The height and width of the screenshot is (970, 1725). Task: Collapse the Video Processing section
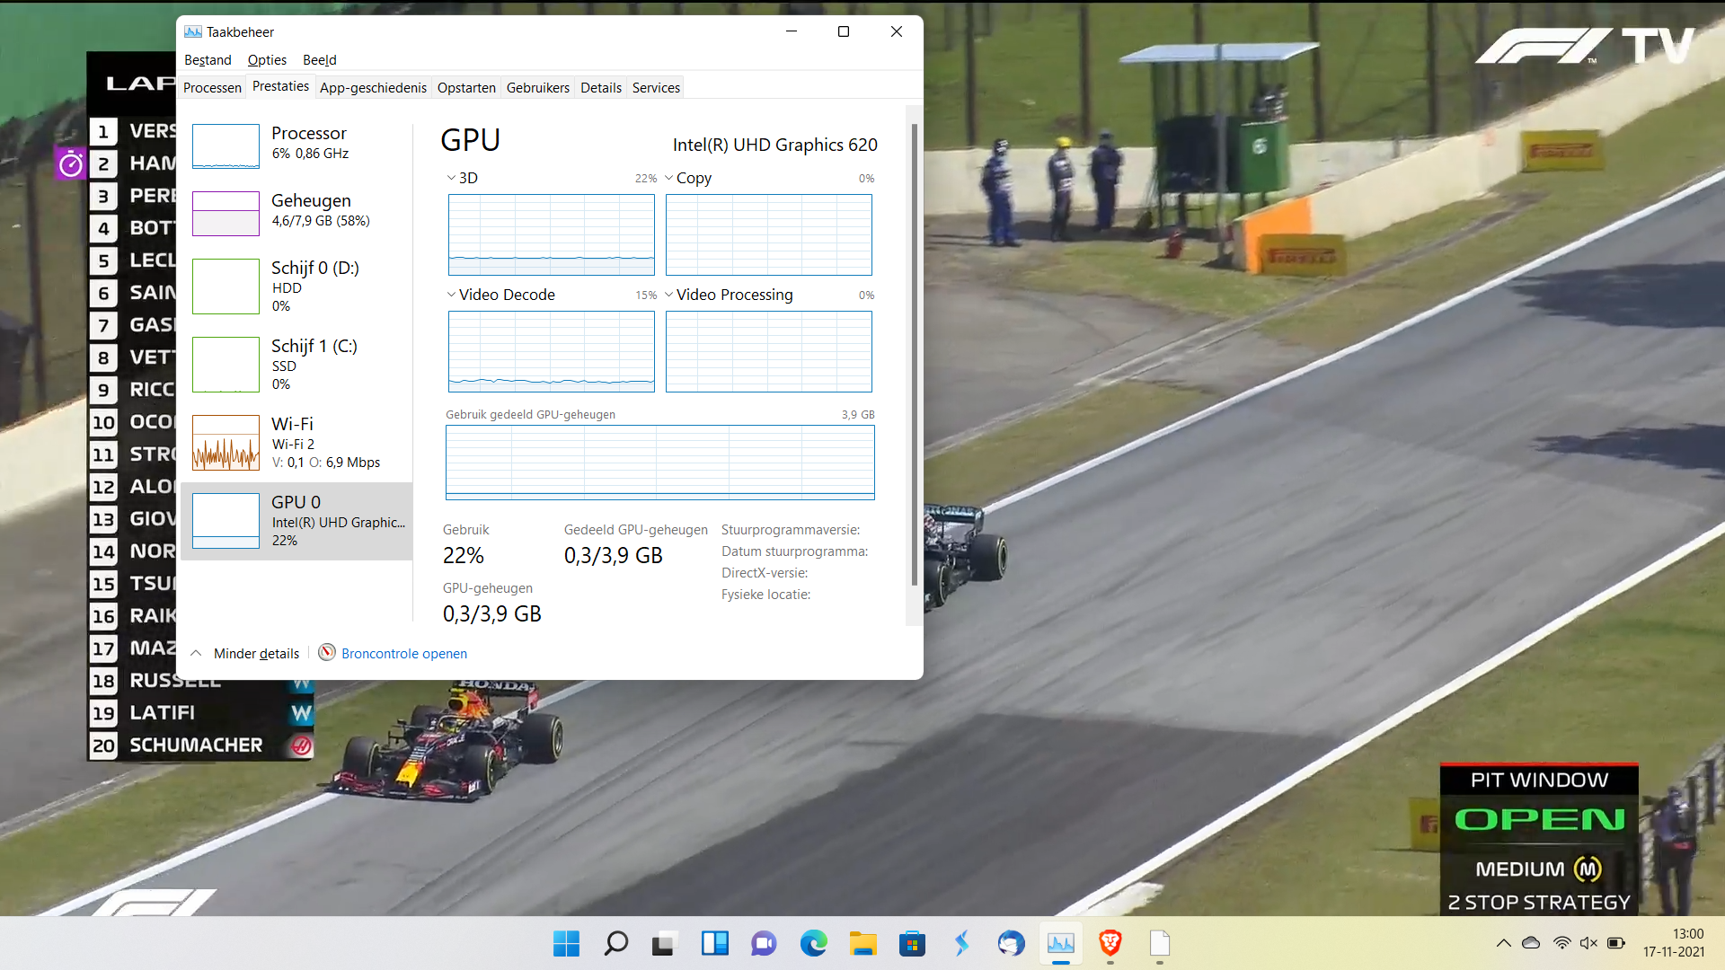[669, 295]
